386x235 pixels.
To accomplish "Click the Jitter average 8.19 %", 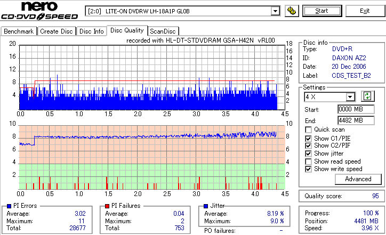I will [276, 214].
